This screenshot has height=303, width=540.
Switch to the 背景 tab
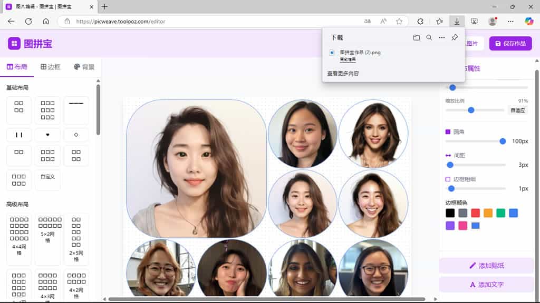coord(84,67)
